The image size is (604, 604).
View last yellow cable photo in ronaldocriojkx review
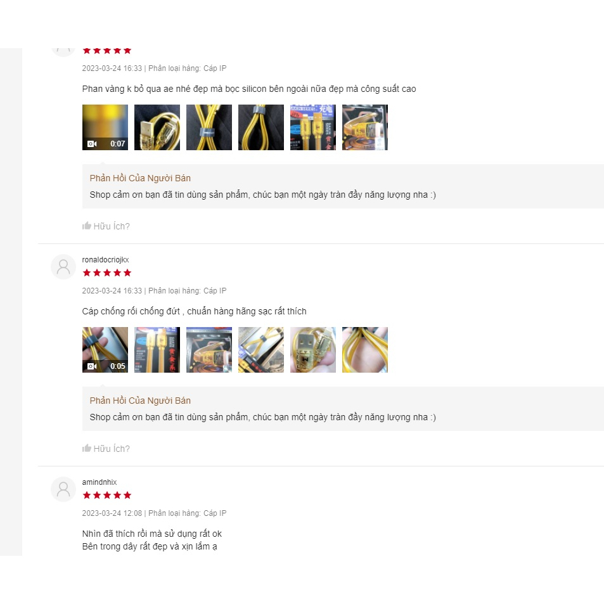(x=365, y=350)
